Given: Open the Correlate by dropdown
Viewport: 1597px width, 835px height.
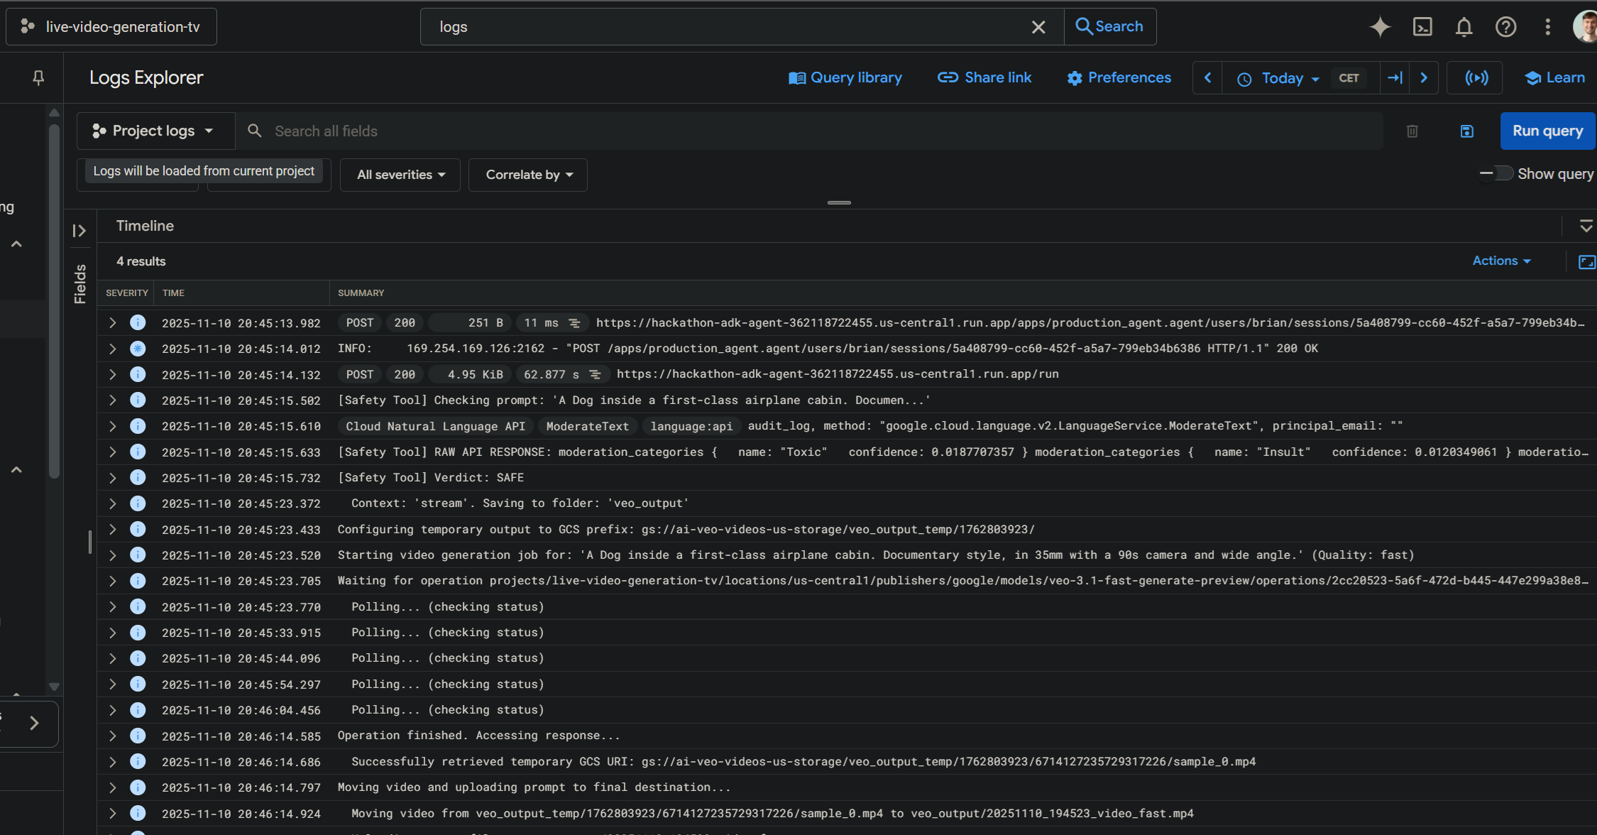Looking at the screenshot, I should (x=529, y=175).
